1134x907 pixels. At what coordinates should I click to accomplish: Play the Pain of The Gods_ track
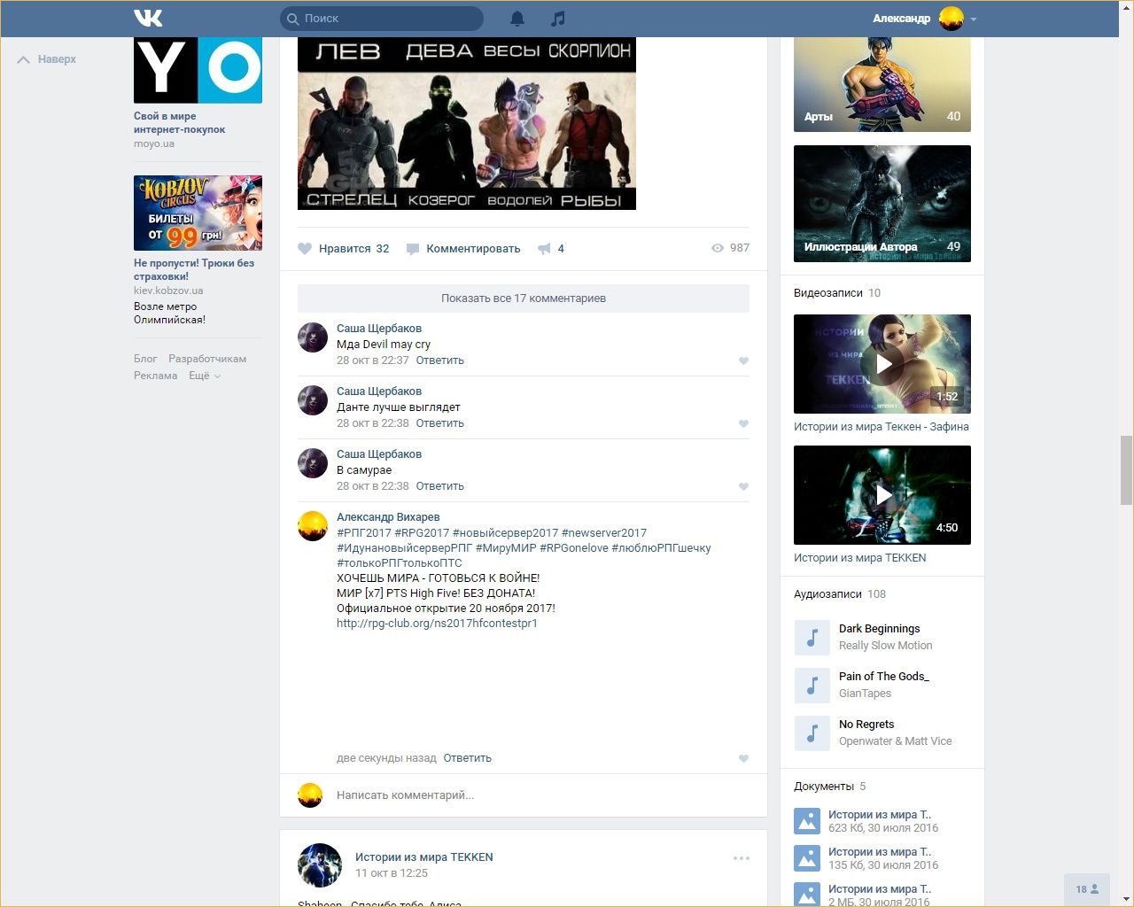coord(812,686)
